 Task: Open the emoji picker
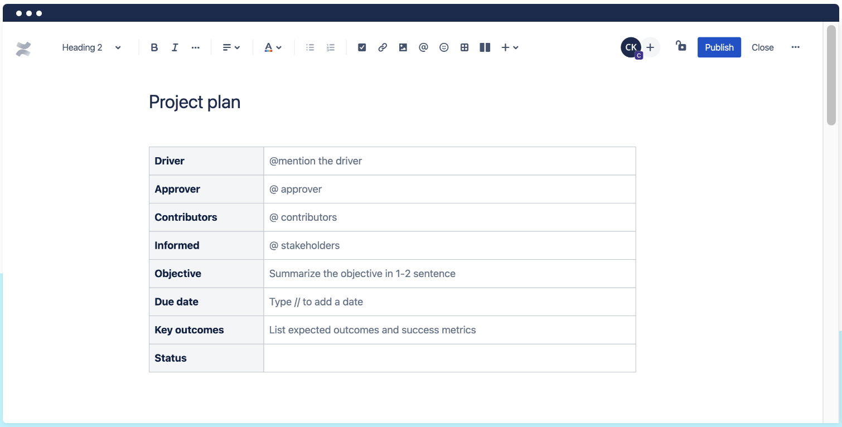point(444,47)
